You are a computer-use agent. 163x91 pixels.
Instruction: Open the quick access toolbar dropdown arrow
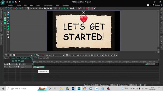pyautogui.click(x=19, y=2)
